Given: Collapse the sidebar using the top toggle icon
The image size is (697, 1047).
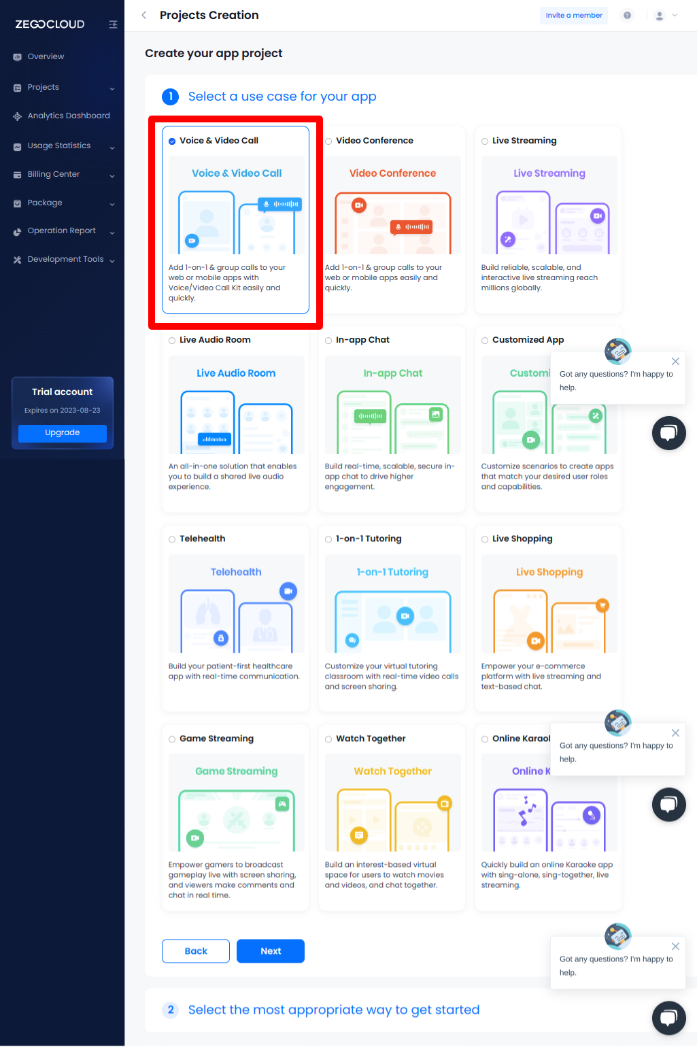Looking at the screenshot, I should (113, 24).
